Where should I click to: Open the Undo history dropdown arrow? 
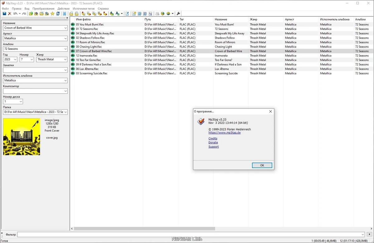point(20,14)
